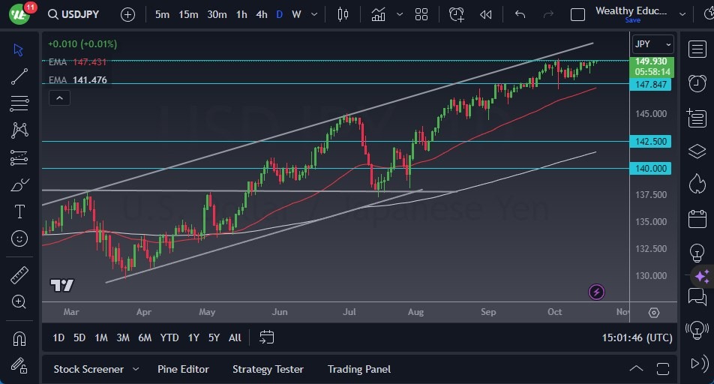Open the object tree layers panel
Image resolution: width=714 pixels, height=384 pixels.
[x=697, y=151]
